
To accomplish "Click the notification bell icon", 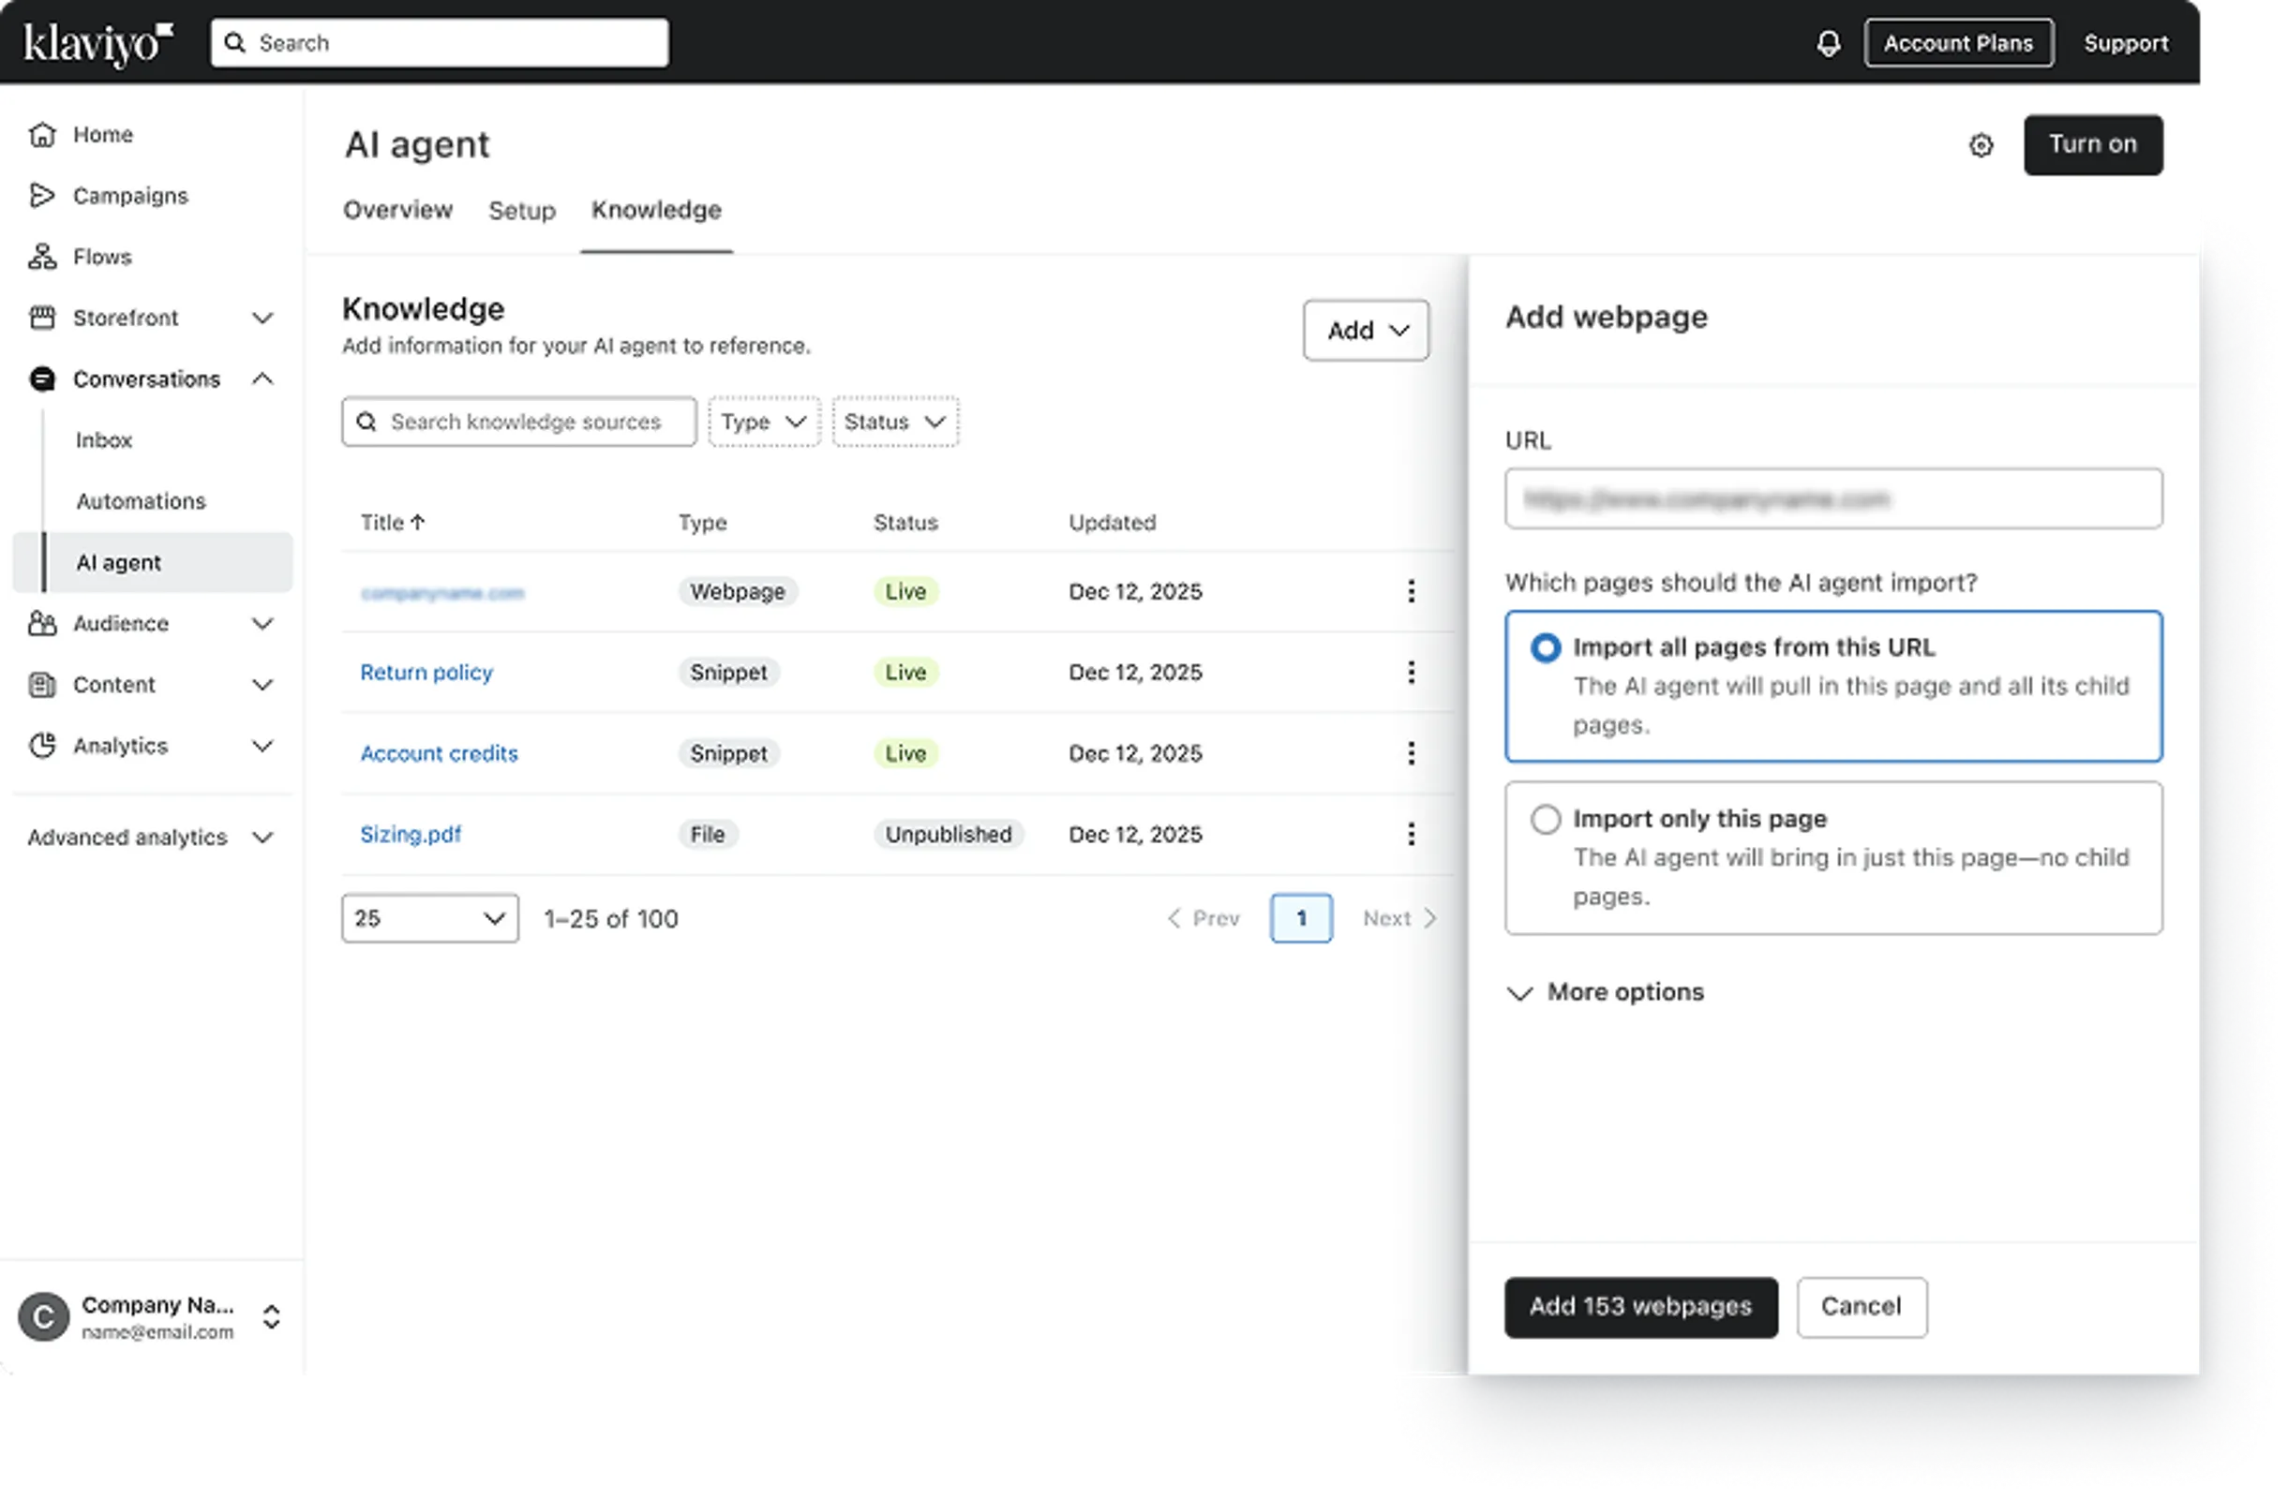I will (1828, 43).
